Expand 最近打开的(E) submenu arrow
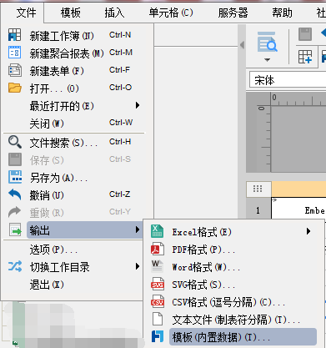The height and width of the screenshot is (348, 326). click(x=138, y=105)
